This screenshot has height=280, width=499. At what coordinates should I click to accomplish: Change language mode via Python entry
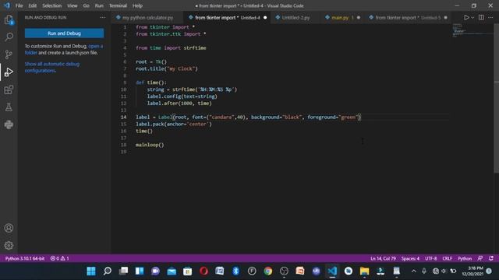click(465, 258)
